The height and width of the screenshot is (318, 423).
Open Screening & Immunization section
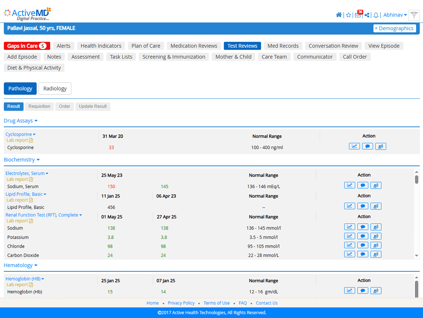tap(174, 57)
